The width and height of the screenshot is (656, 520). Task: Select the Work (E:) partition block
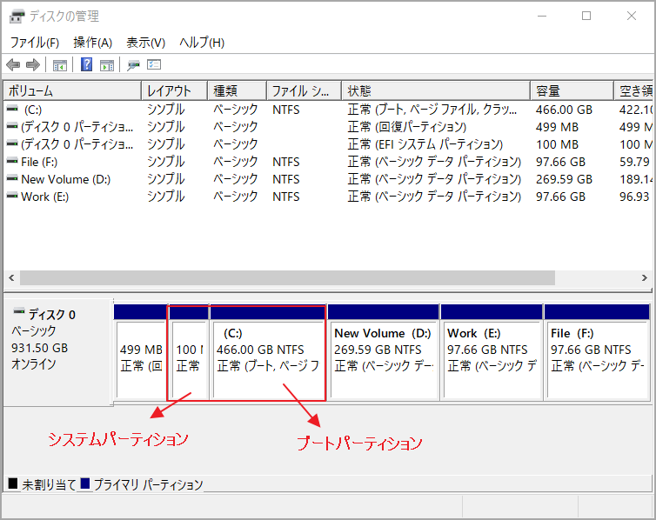point(492,352)
